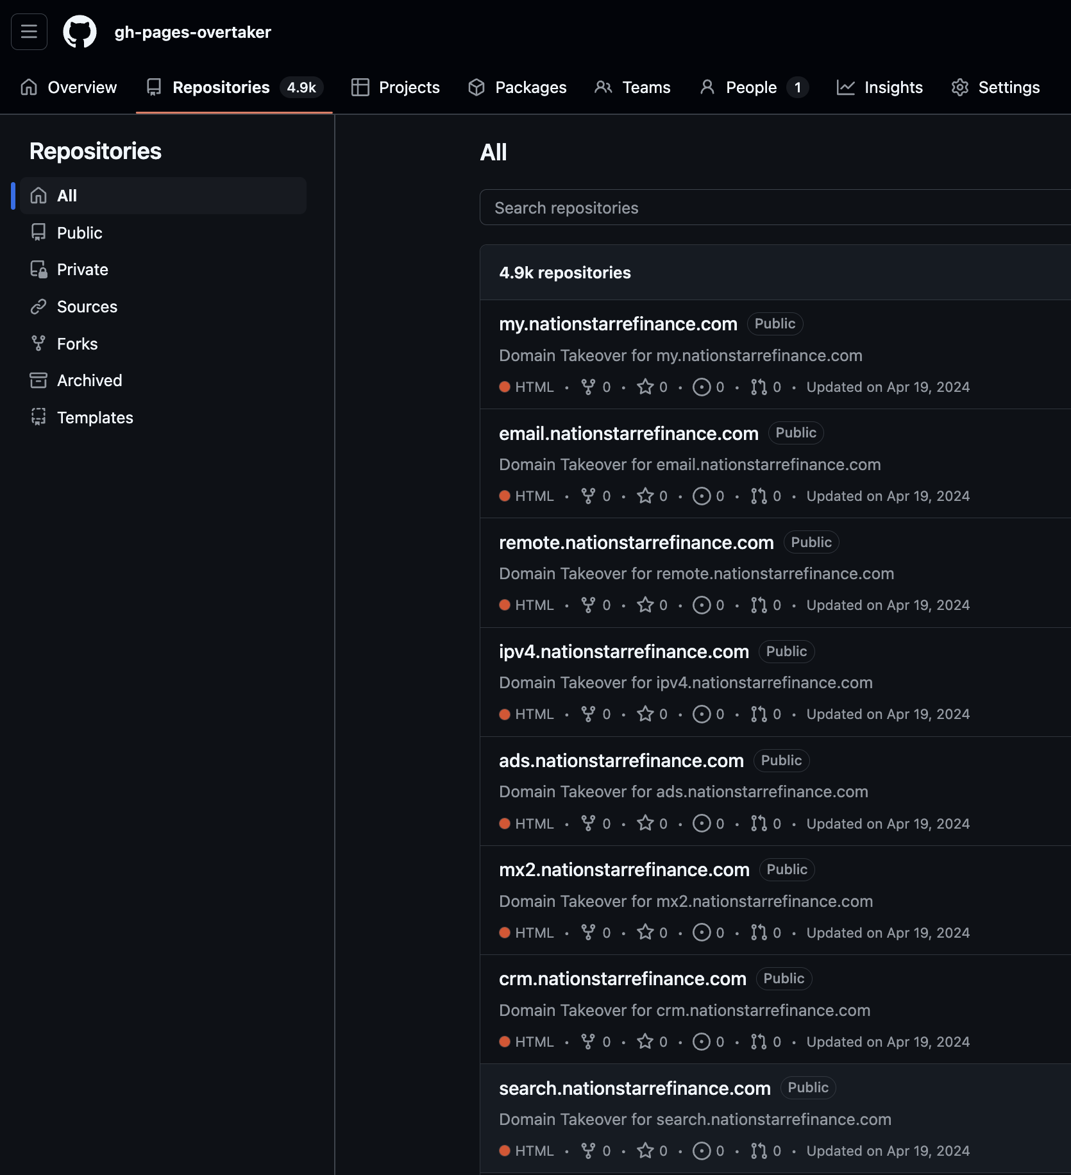Click issues icon for search.nationstarrefinance.com
Viewport: 1071px width, 1175px height.
(702, 1151)
